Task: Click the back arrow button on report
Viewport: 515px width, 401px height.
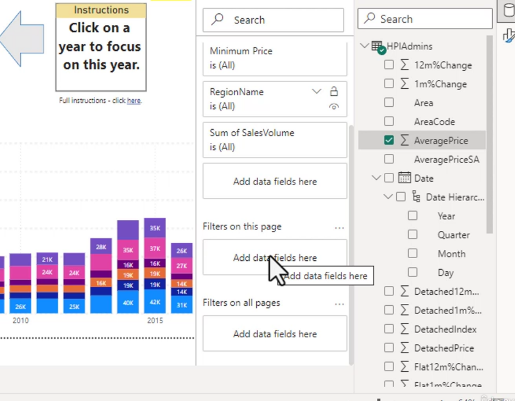Action: click(22, 39)
